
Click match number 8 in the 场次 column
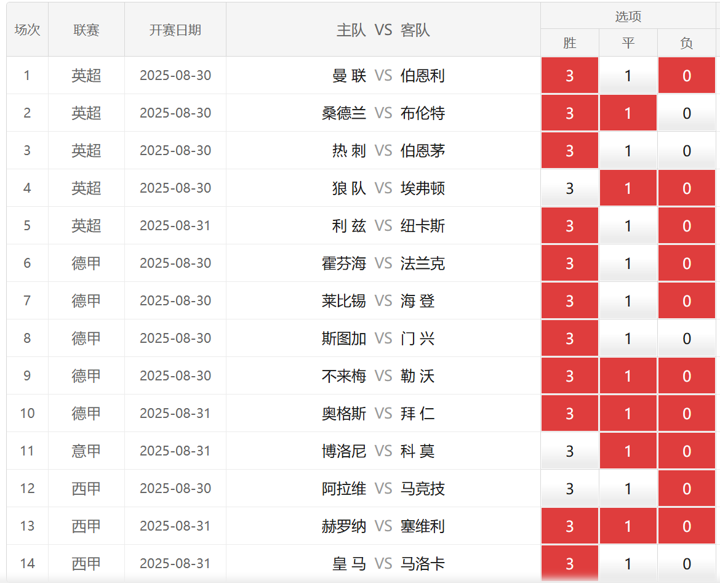(27, 339)
